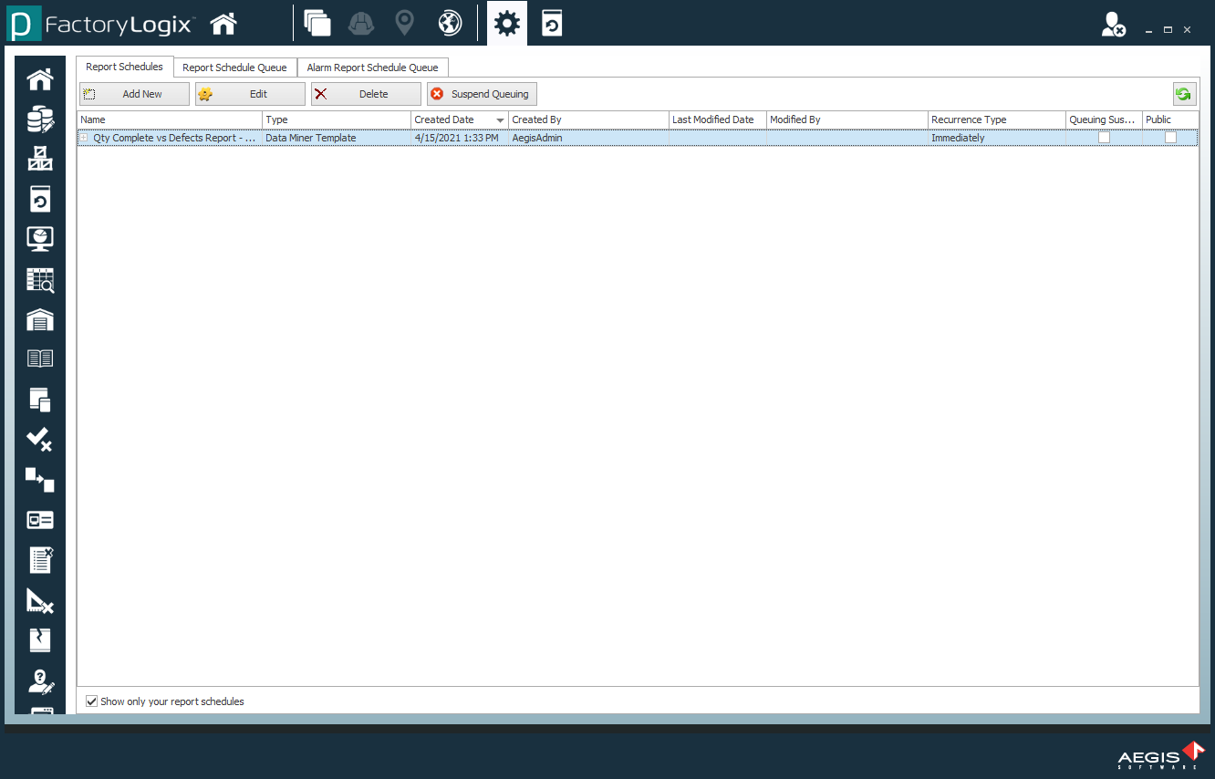Select the open book icon in the sidebar
The height and width of the screenshot is (779, 1215).
[39, 359]
